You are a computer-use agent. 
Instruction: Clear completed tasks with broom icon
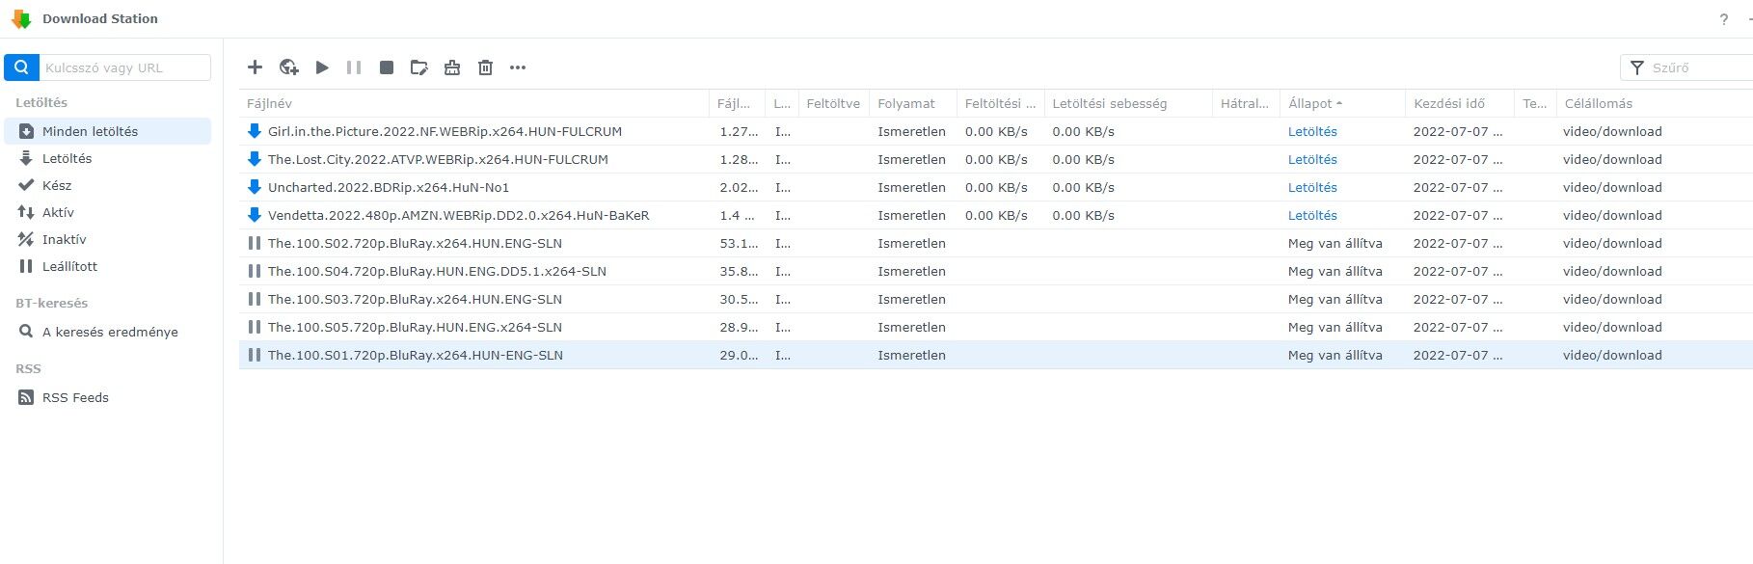[452, 67]
